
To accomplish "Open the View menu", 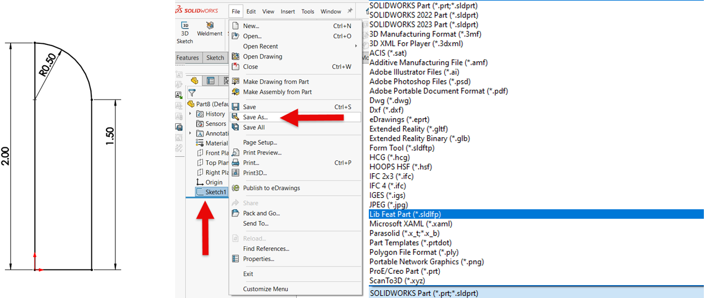I will tap(269, 11).
